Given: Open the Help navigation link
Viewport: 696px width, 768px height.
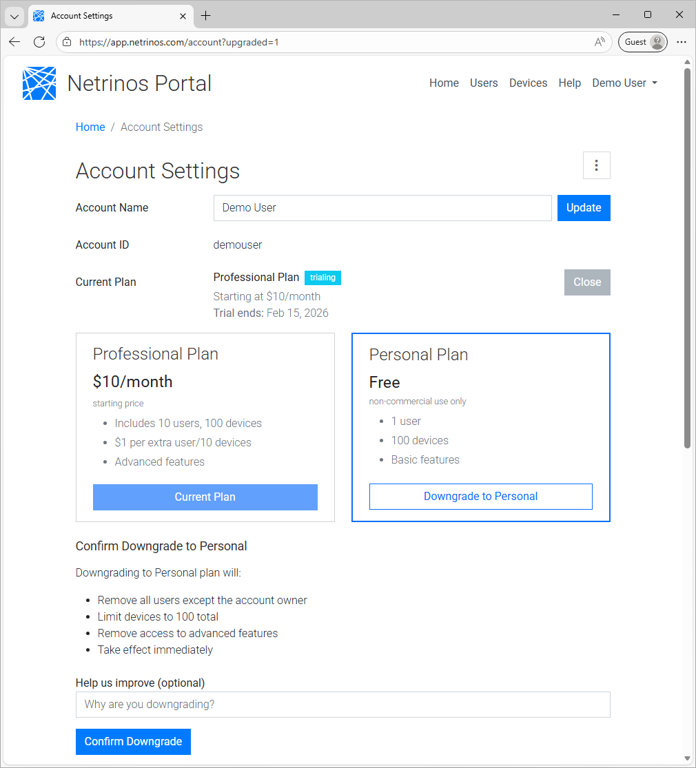Looking at the screenshot, I should (569, 83).
